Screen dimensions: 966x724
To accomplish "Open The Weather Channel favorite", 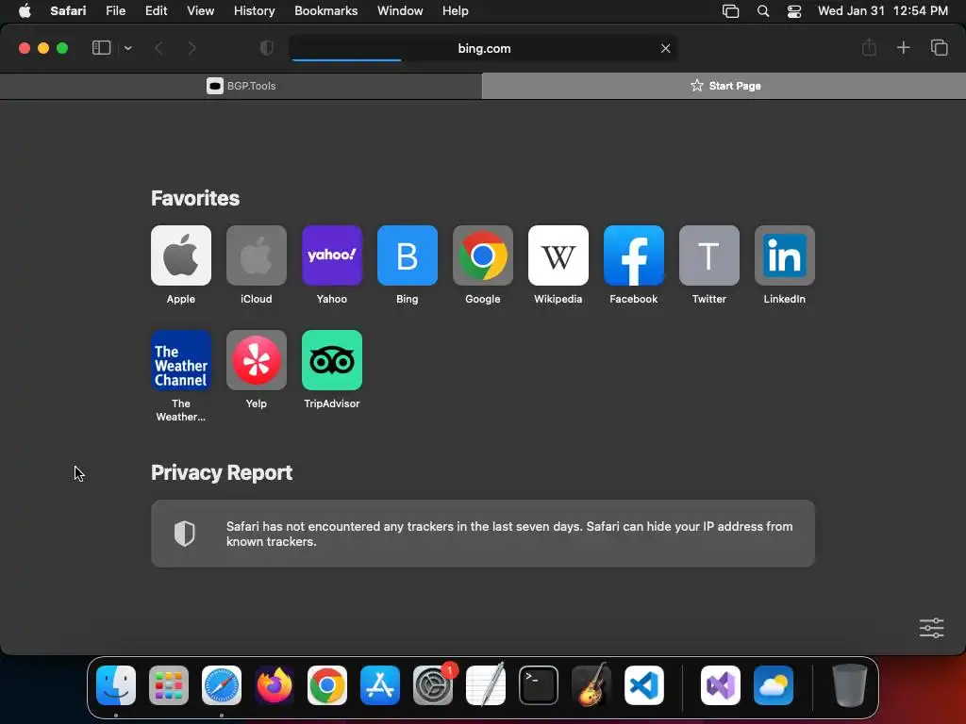I will (x=180, y=360).
